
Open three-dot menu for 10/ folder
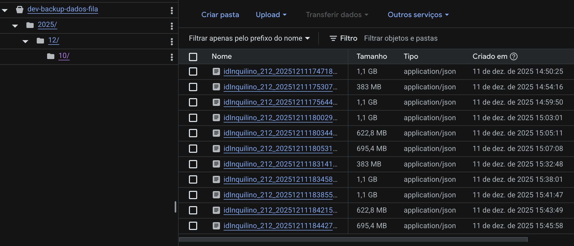172,57
